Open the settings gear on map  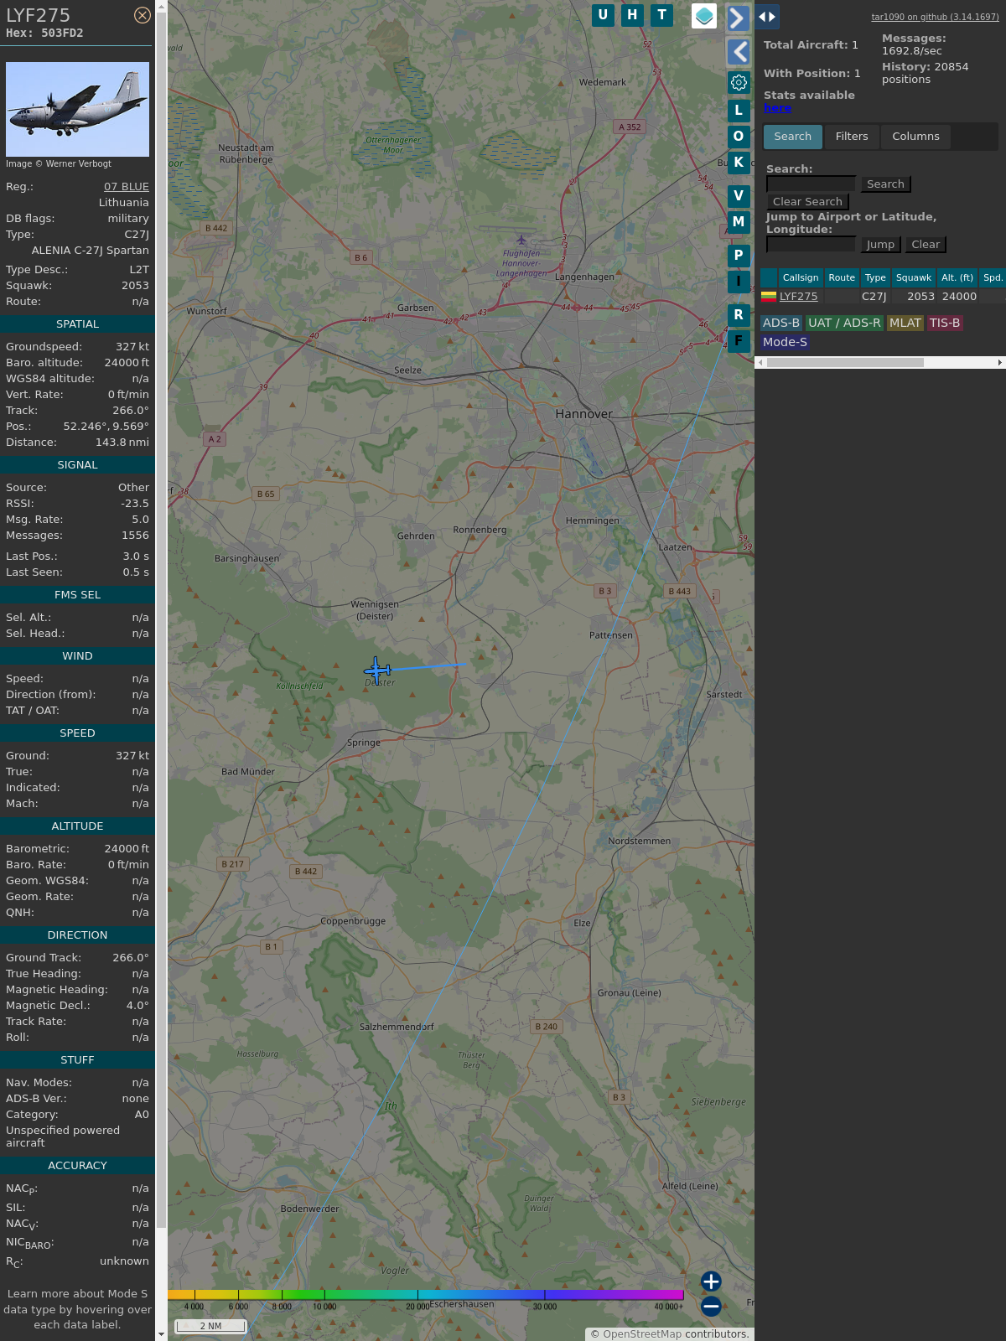pyautogui.click(x=739, y=82)
